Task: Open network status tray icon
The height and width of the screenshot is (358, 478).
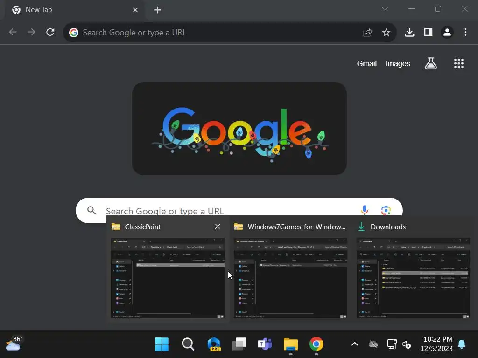Action: (392, 344)
